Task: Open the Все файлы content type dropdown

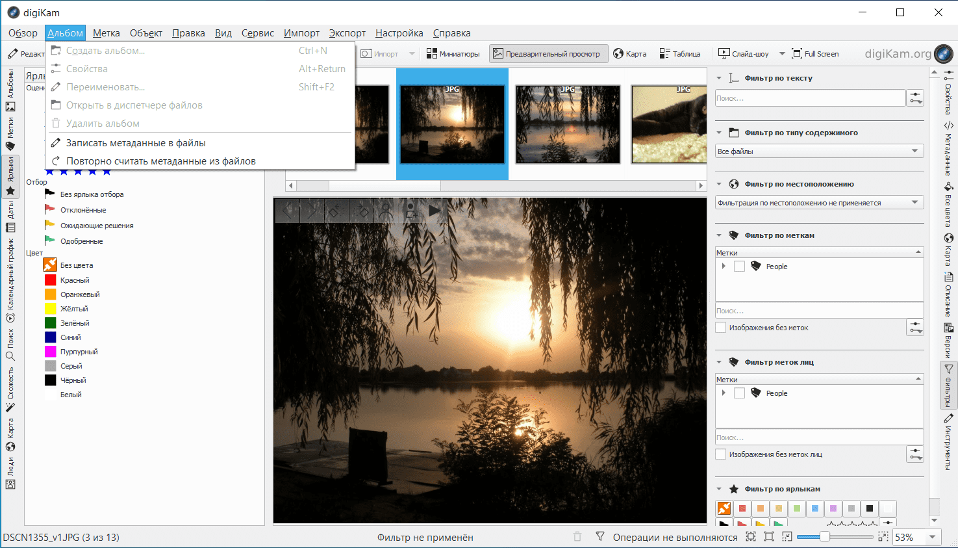Action: tap(819, 151)
